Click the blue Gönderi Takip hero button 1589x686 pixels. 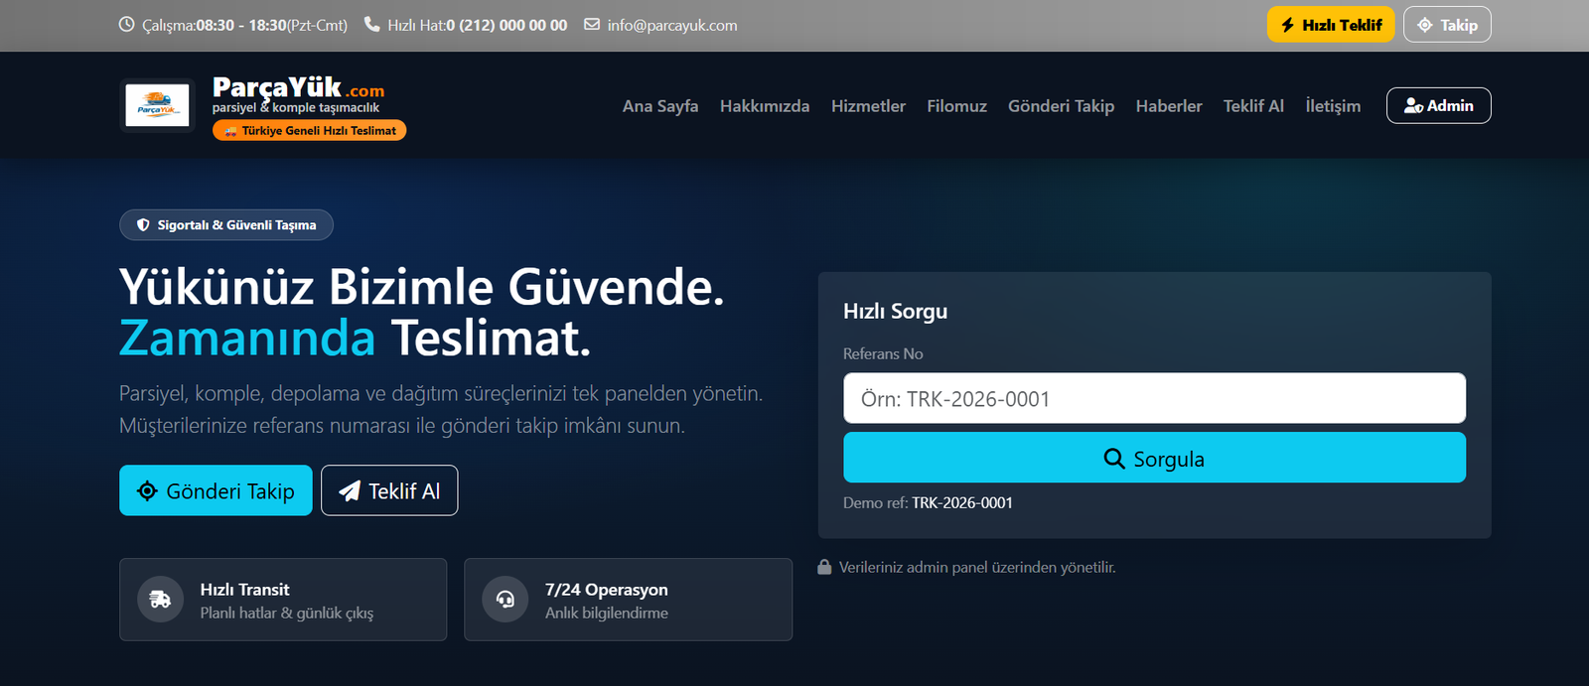(x=216, y=491)
